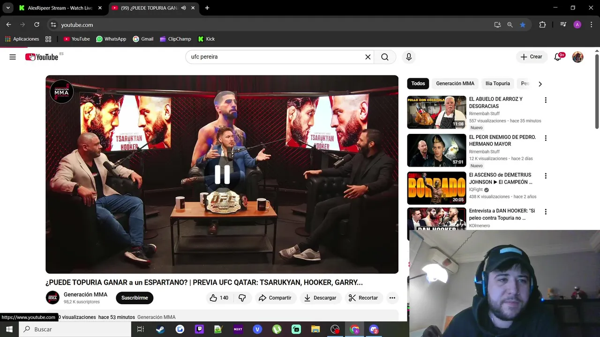Viewport: 600px width, 337px height.
Task: Share the video via Compartir
Action: tap(275, 298)
